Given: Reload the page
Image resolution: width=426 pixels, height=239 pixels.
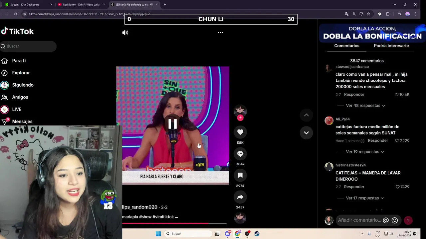Looking at the screenshot, I should [x=15, y=14].
